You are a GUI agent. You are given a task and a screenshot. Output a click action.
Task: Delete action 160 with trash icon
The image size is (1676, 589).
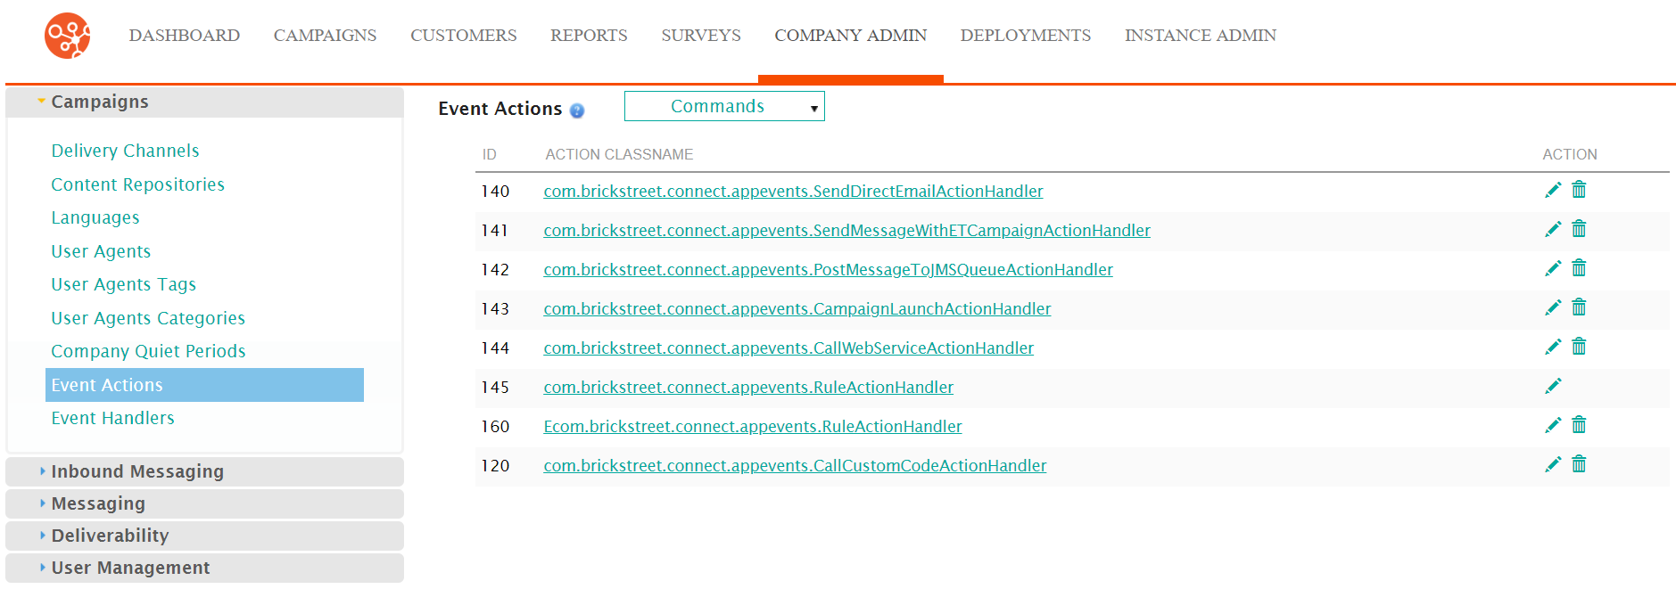(1579, 425)
